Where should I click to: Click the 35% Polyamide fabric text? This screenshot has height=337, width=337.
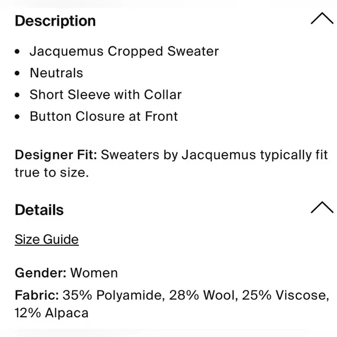tap(114, 295)
